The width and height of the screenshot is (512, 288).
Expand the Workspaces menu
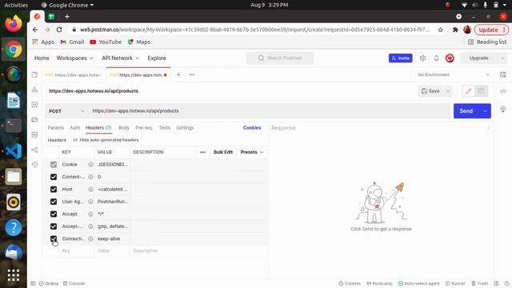[74, 58]
